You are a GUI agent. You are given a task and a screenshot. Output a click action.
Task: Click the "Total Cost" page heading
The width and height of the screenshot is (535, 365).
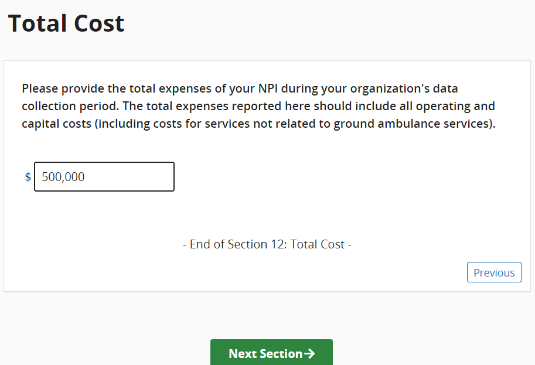[x=66, y=23]
